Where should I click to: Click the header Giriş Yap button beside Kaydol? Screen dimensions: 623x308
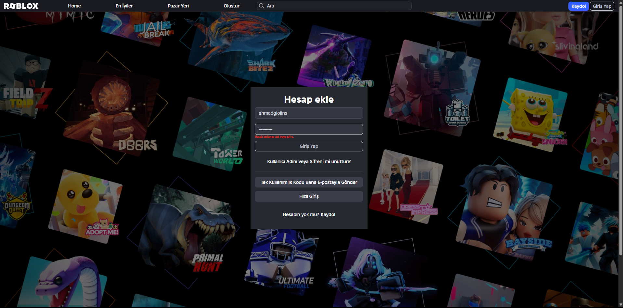click(602, 6)
